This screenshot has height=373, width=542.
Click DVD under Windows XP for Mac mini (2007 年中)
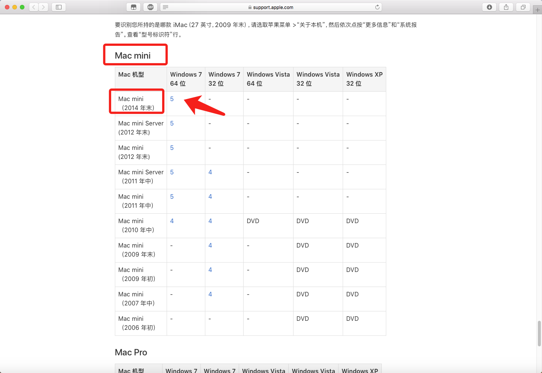(352, 294)
